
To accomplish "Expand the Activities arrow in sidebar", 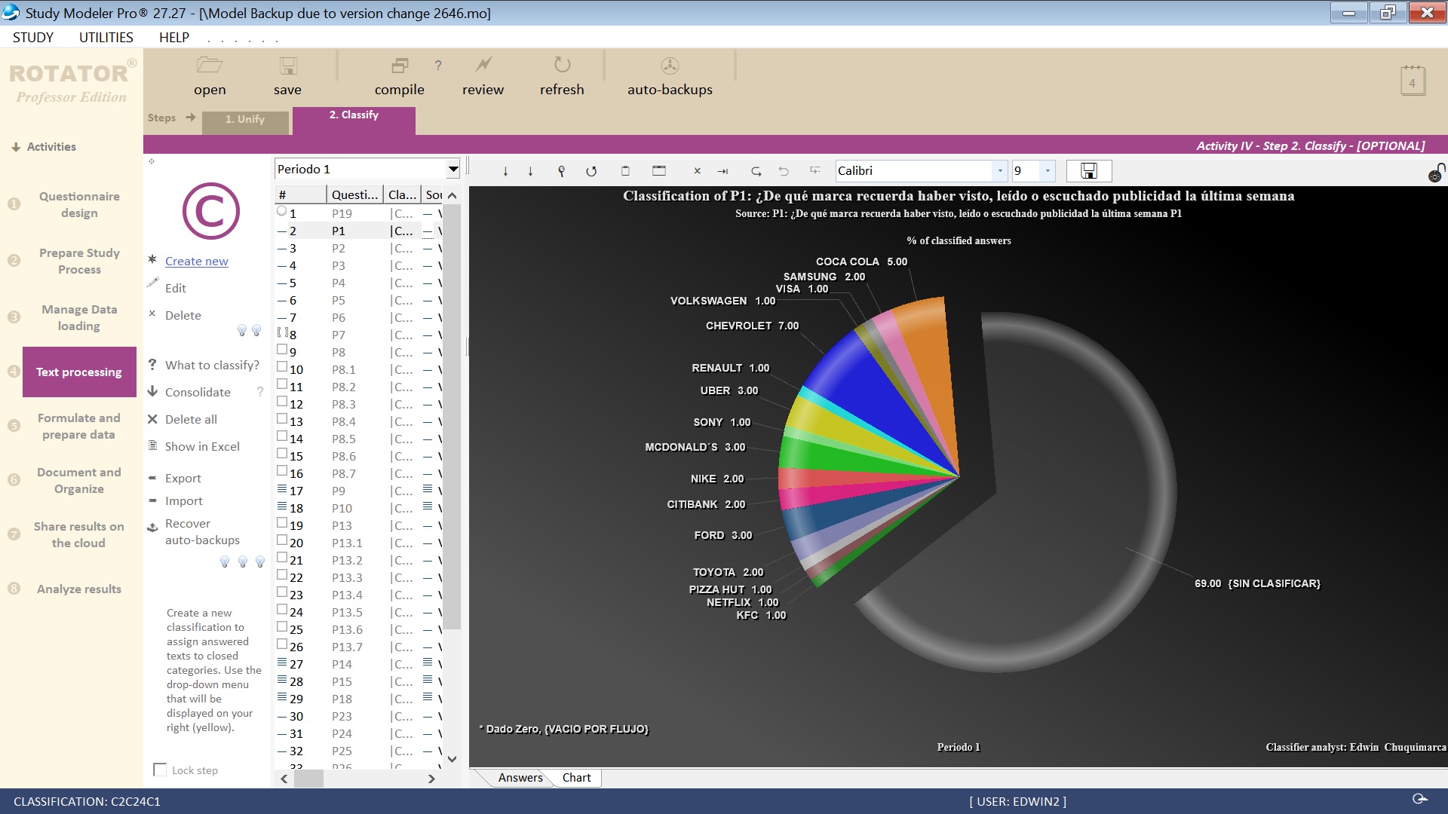I will pos(15,147).
